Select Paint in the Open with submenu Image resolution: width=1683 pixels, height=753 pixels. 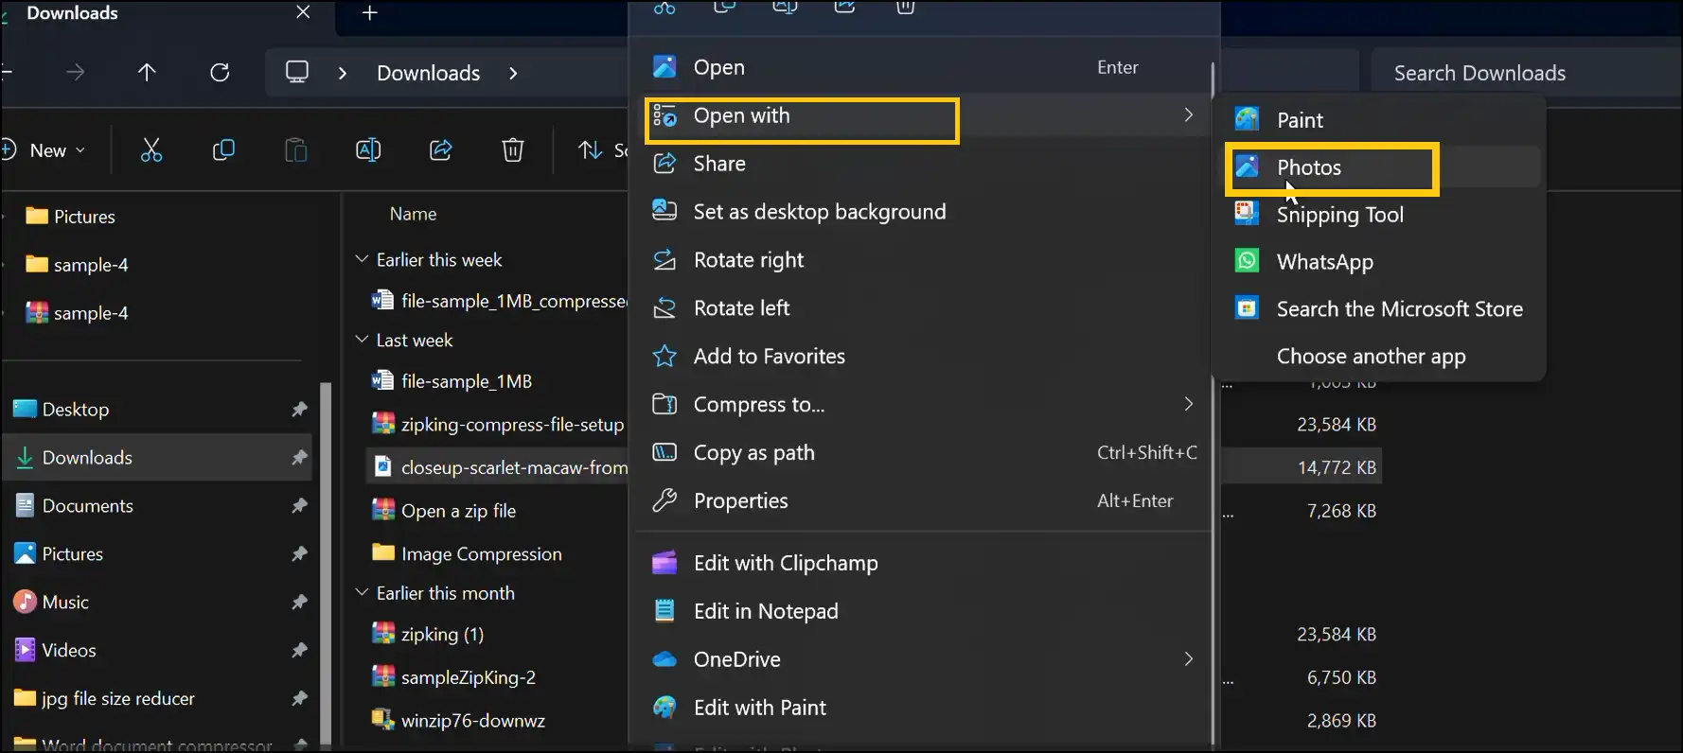click(x=1377, y=120)
